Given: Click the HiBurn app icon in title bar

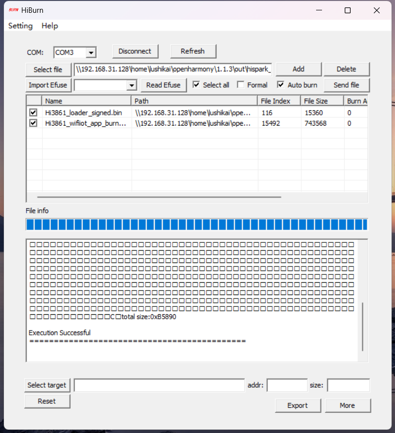Looking at the screenshot, I should (13, 10).
